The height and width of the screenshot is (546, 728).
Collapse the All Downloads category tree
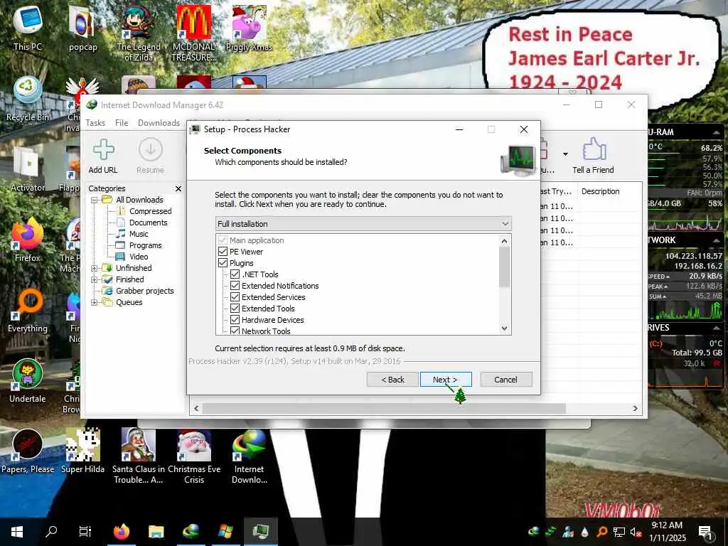(95, 200)
